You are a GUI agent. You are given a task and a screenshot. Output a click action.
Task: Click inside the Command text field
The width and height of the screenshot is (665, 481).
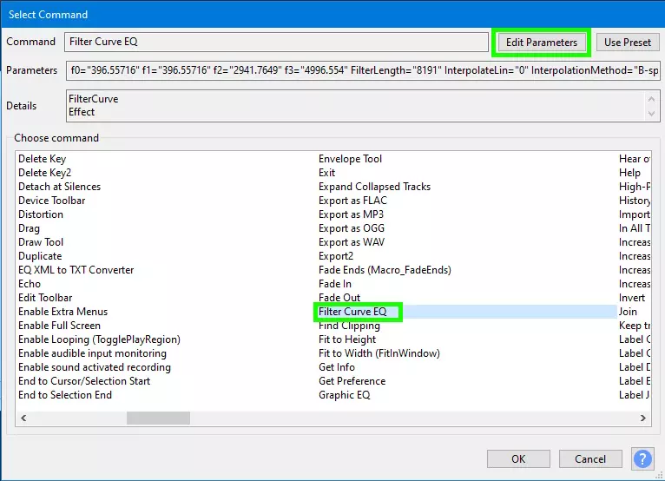coord(276,42)
